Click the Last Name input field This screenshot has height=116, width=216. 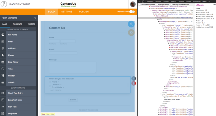tap(68, 41)
